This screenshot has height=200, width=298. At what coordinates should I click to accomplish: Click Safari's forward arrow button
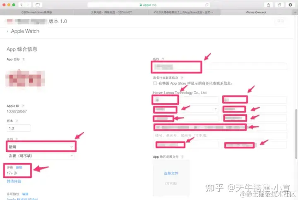(28, 5)
